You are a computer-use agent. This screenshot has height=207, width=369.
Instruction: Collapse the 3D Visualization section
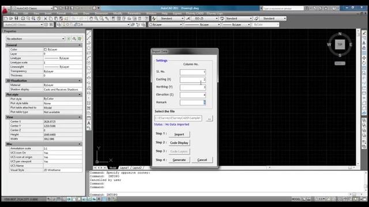[80, 80]
